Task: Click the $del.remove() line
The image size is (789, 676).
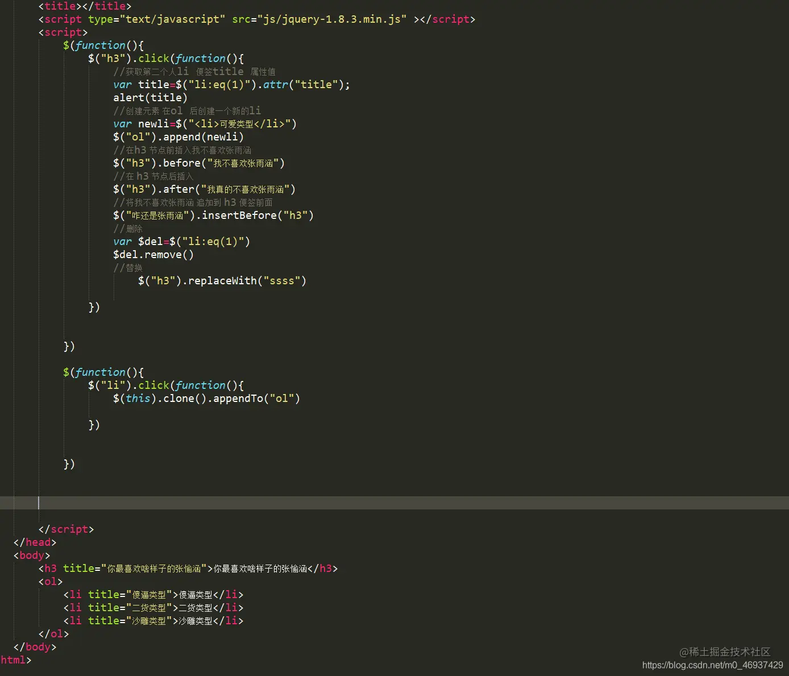Action: pyautogui.click(x=153, y=255)
